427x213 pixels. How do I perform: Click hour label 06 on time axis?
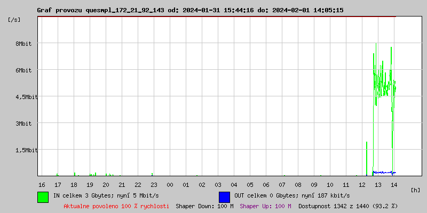coord(266,185)
